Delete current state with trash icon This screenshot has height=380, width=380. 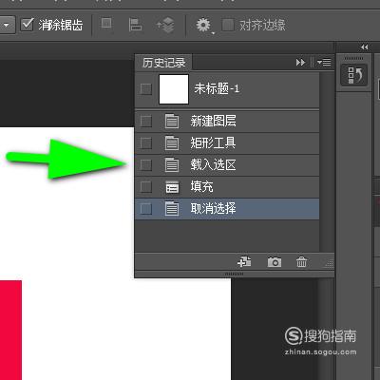point(301,262)
